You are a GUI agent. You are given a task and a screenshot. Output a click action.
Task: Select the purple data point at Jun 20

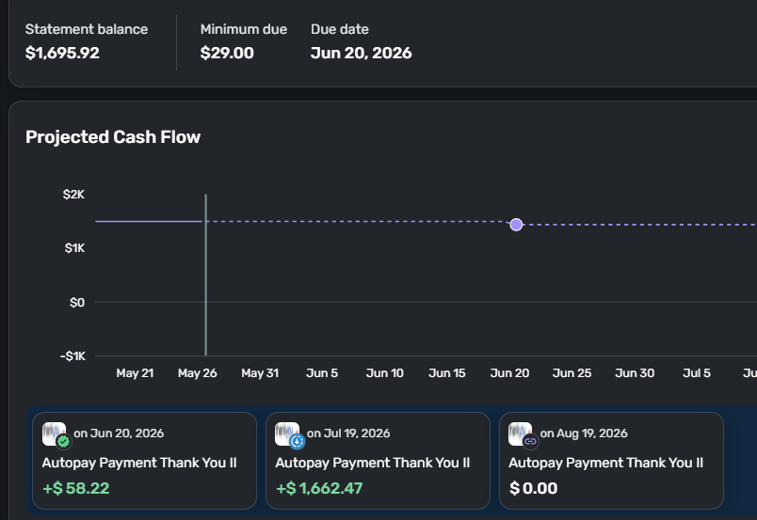coord(516,225)
